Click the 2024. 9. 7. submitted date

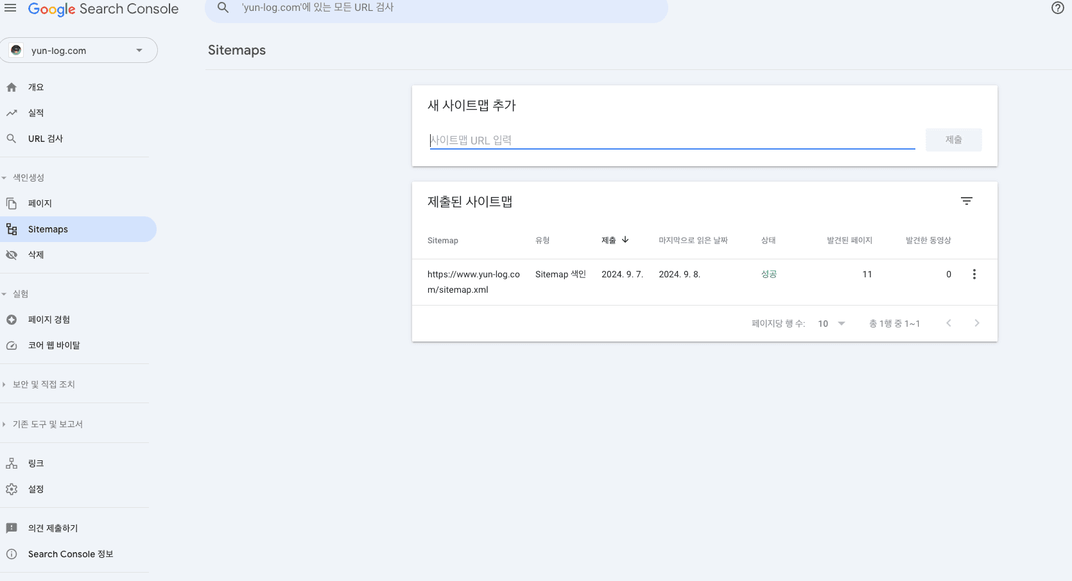(622, 274)
